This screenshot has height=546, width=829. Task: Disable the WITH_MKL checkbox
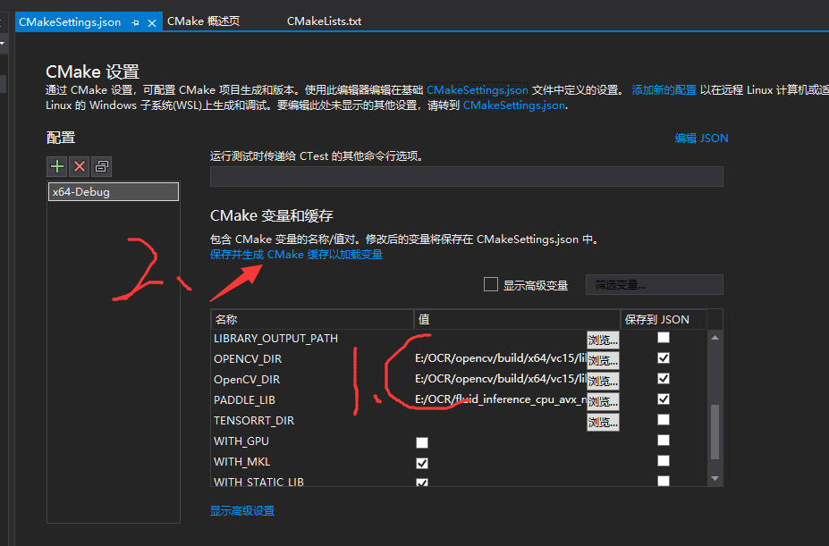point(421,462)
